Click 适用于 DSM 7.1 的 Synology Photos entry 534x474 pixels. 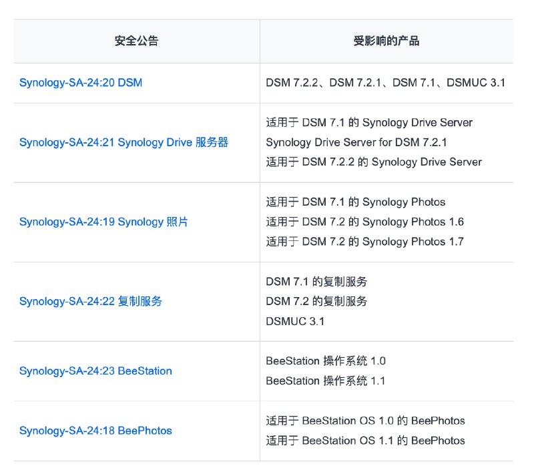355,202
